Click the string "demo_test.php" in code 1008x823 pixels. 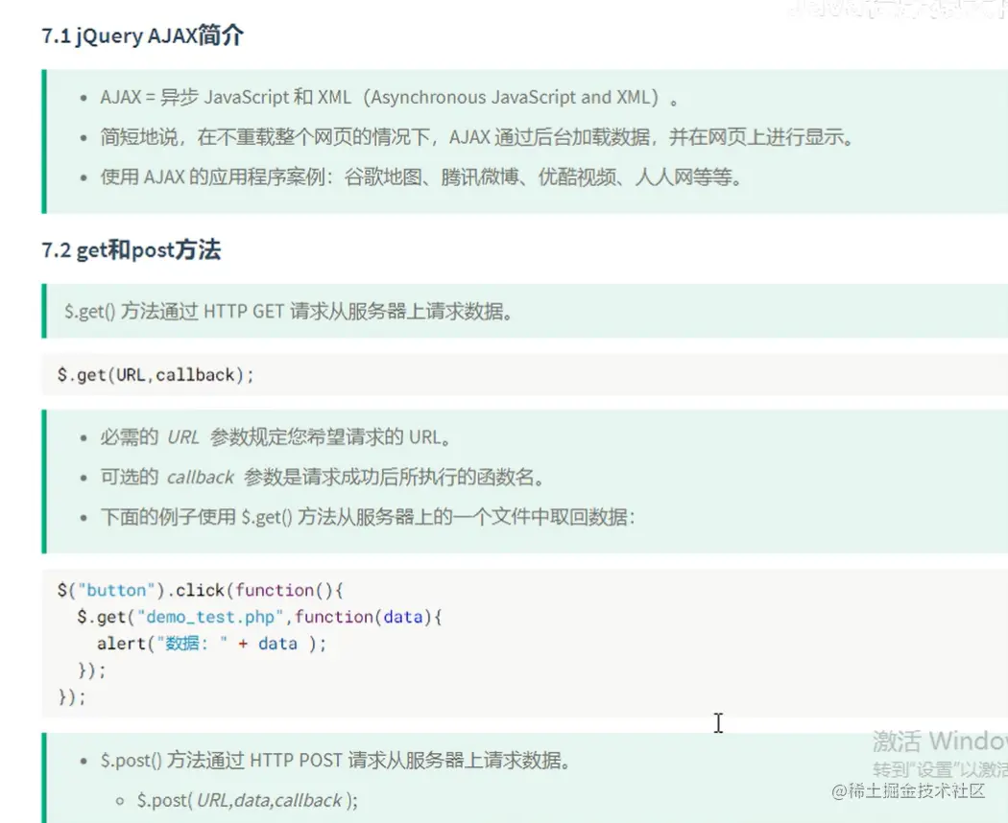(x=210, y=618)
